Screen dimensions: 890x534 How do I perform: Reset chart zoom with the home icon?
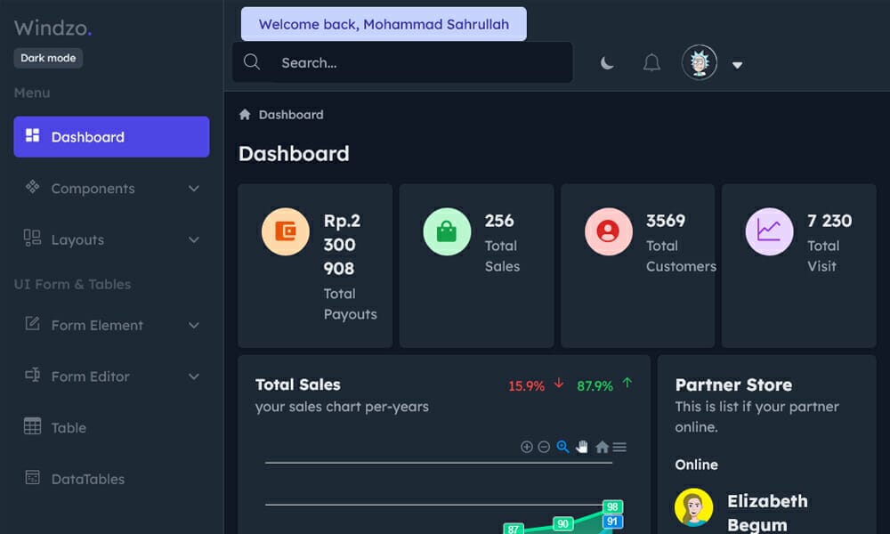pos(602,447)
